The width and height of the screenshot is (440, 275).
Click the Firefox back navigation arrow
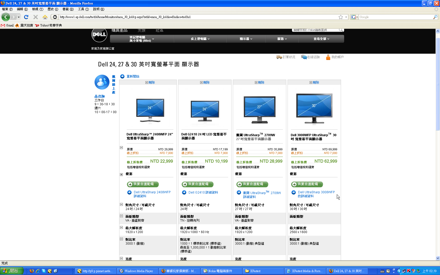tap(5, 17)
